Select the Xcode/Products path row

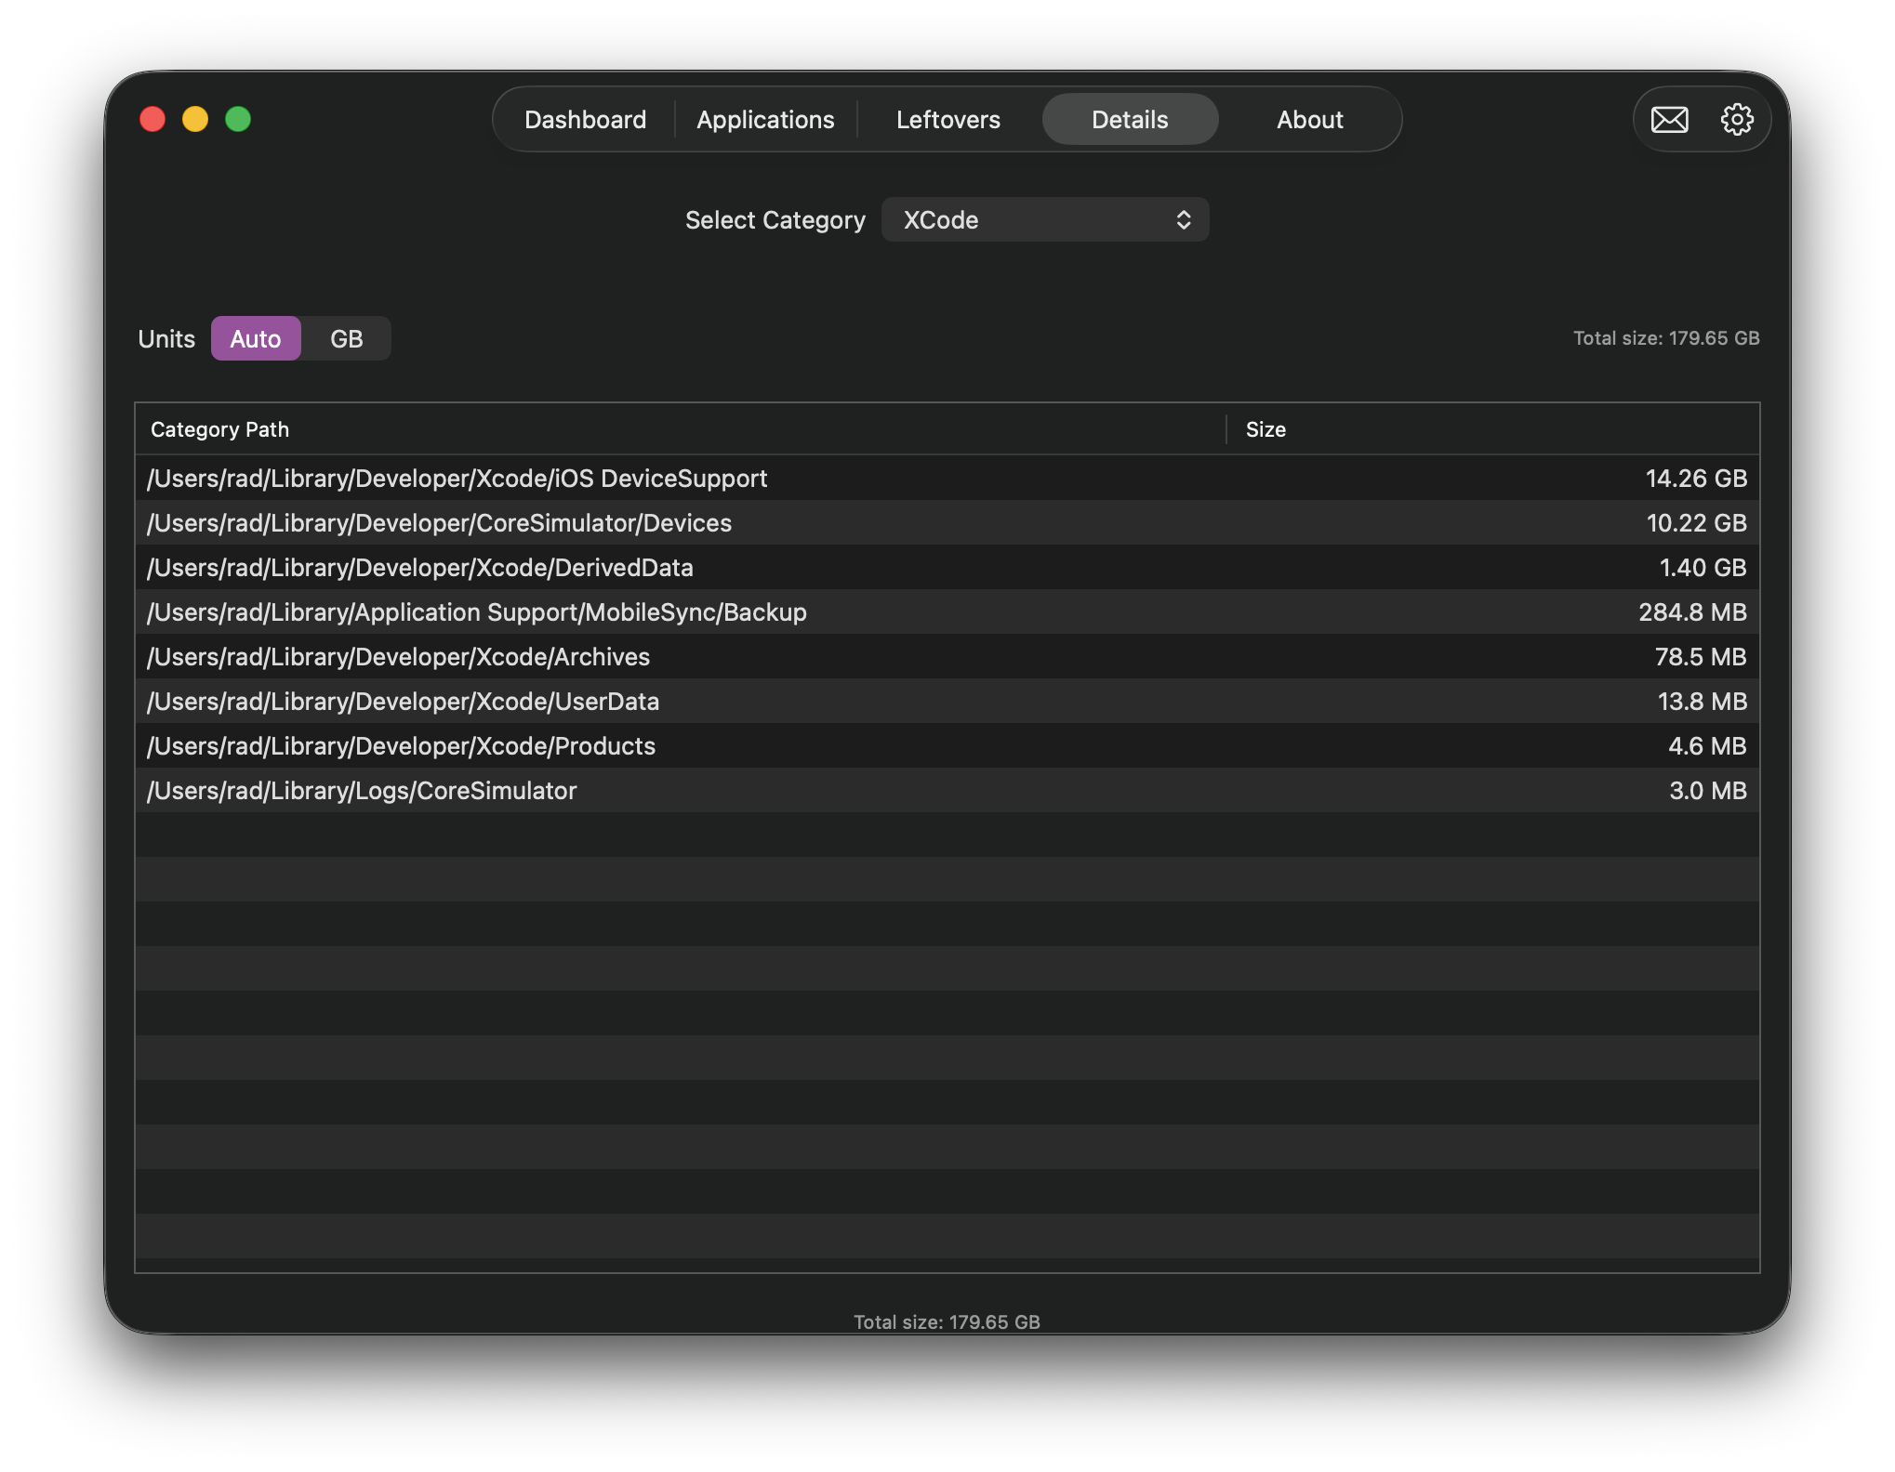click(x=947, y=746)
